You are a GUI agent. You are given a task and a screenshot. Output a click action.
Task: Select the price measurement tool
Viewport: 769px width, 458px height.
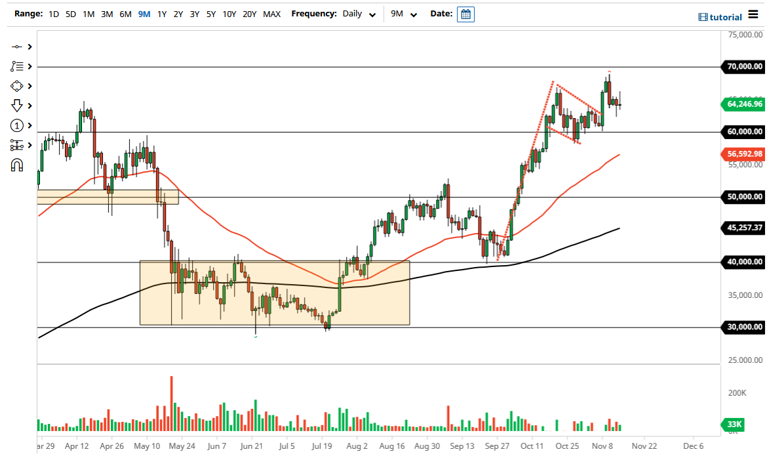click(18, 145)
